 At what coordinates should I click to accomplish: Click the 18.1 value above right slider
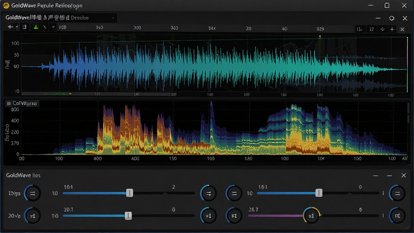[x=263, y=187]
